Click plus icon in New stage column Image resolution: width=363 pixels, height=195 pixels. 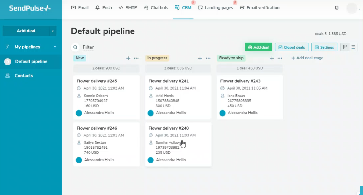128,58
